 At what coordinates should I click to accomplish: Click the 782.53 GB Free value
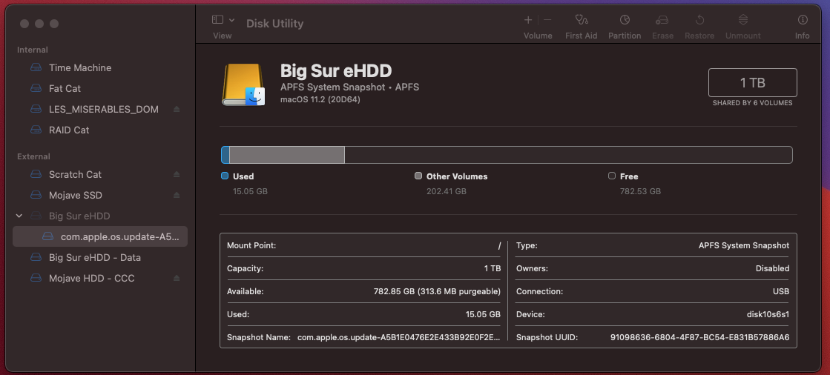tap(640, 191)
